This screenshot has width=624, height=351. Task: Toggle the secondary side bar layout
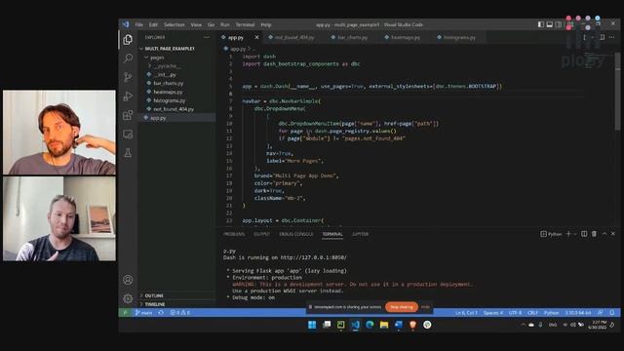pos(559,24)
